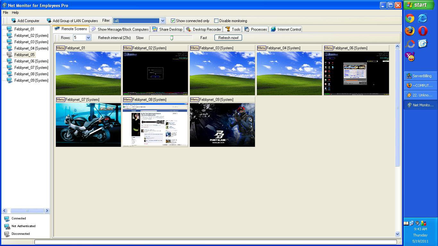Click the Add Computer toolbar icon
Image resolution: width=438 pixels, height=246 pixels.
(13, 21)
